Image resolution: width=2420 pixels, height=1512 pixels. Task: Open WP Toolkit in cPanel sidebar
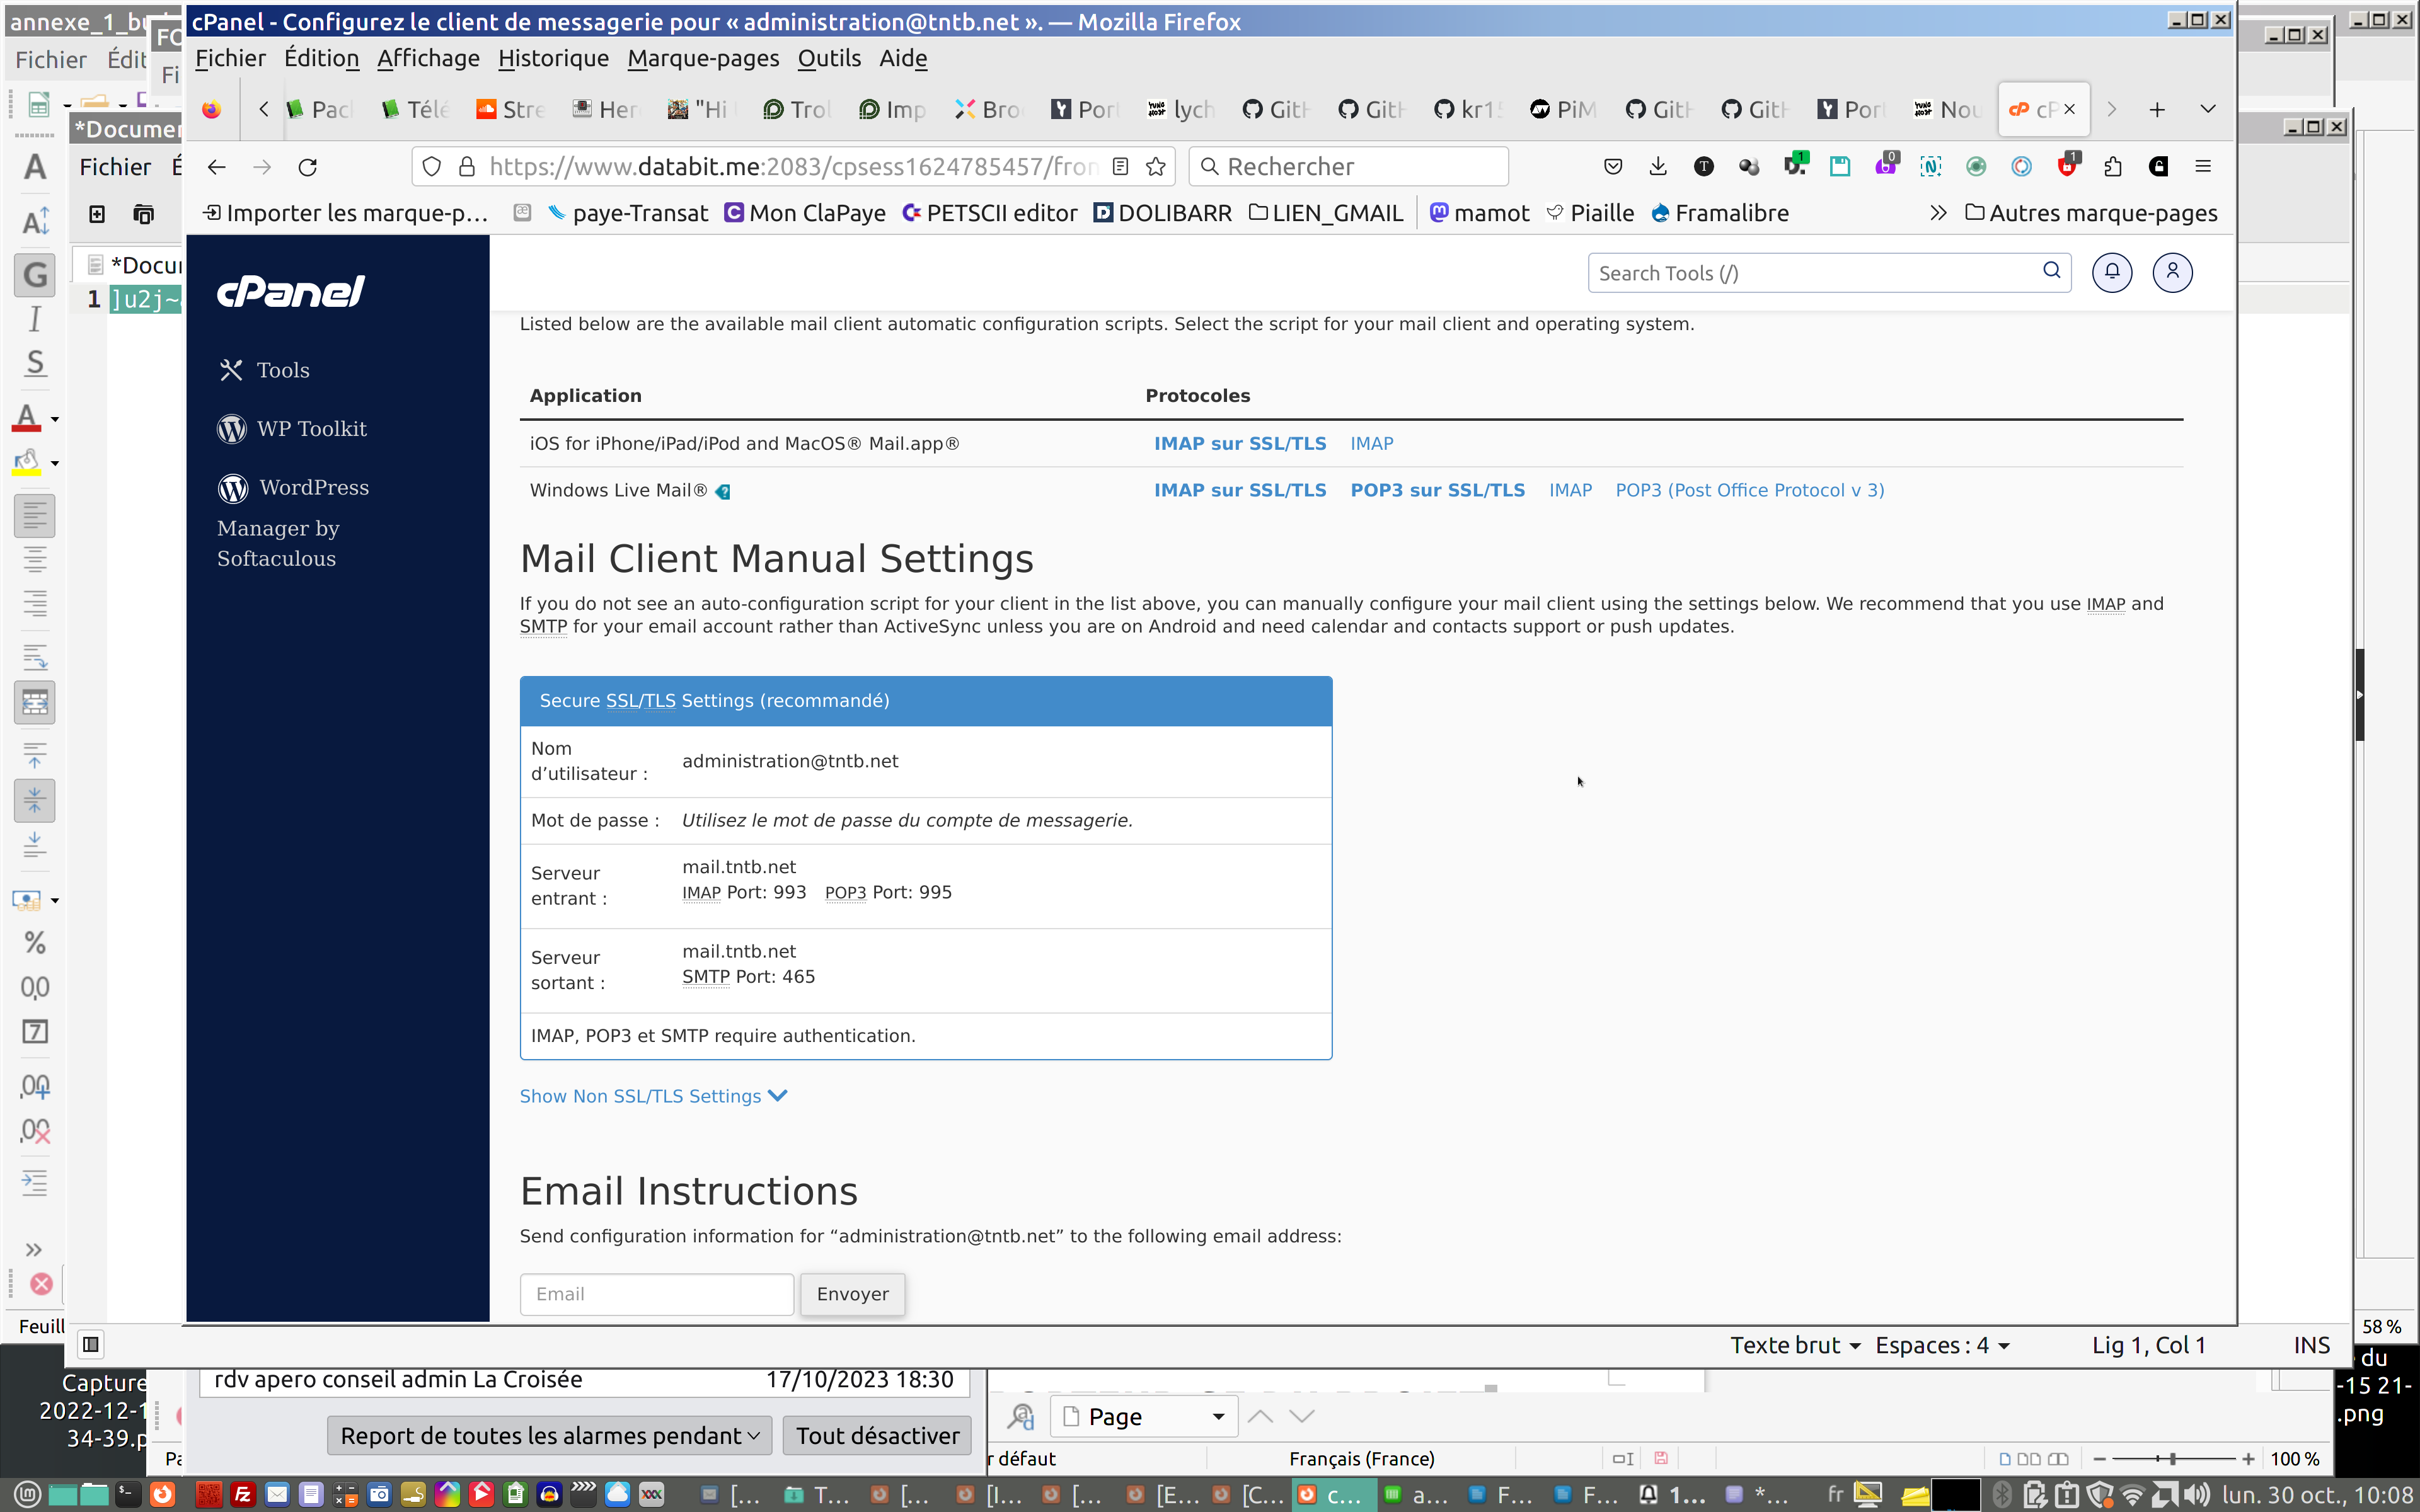click(311, 429)
